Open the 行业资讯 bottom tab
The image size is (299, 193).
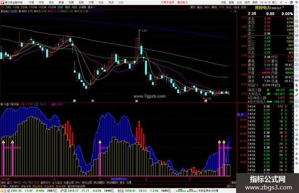49,186
